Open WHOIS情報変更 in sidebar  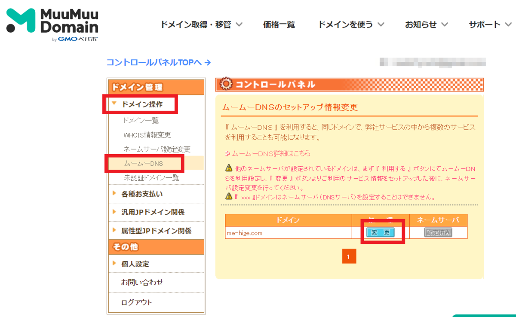147,135
